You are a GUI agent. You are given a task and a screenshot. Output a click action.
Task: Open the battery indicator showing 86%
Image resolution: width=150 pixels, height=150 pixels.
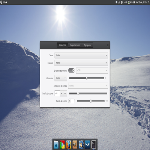point(130,2)
